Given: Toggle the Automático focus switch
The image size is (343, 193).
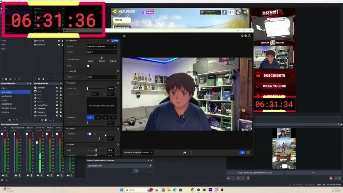Looking at the screenshot, I should [x=89, y=134].
